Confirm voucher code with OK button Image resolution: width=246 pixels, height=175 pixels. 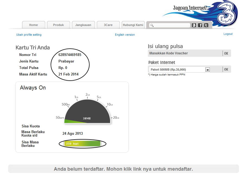(x=226, y=53)
